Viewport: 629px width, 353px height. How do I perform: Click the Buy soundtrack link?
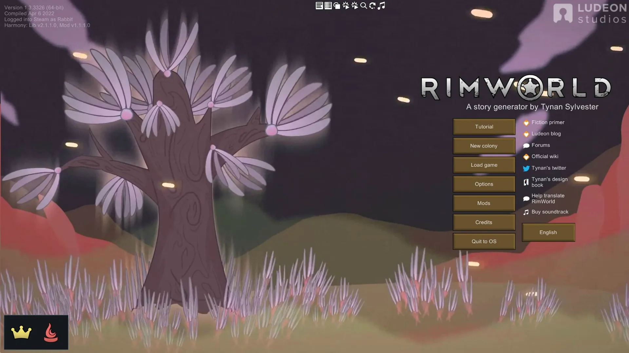(549, 212)
